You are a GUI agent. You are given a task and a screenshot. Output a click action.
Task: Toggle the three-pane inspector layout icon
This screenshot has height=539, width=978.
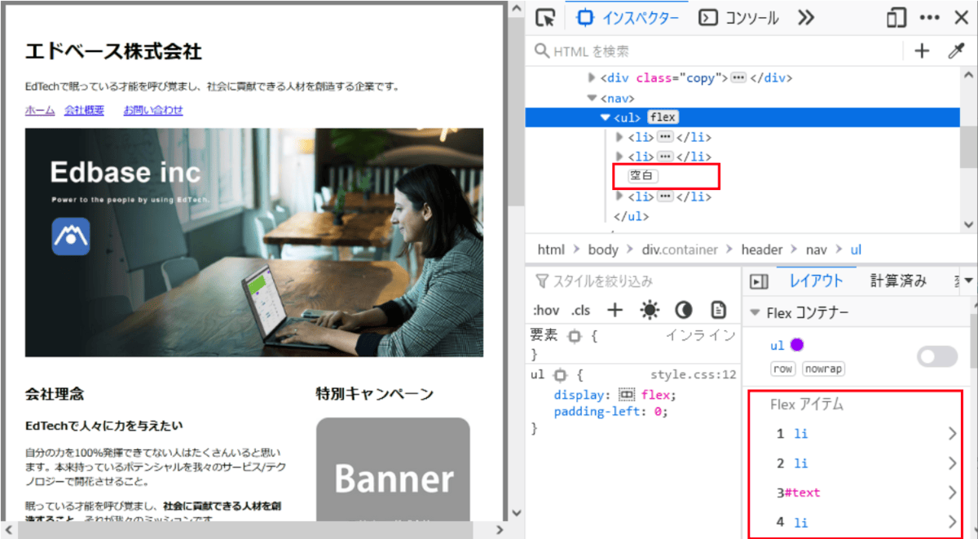click(x=759, y=281)
